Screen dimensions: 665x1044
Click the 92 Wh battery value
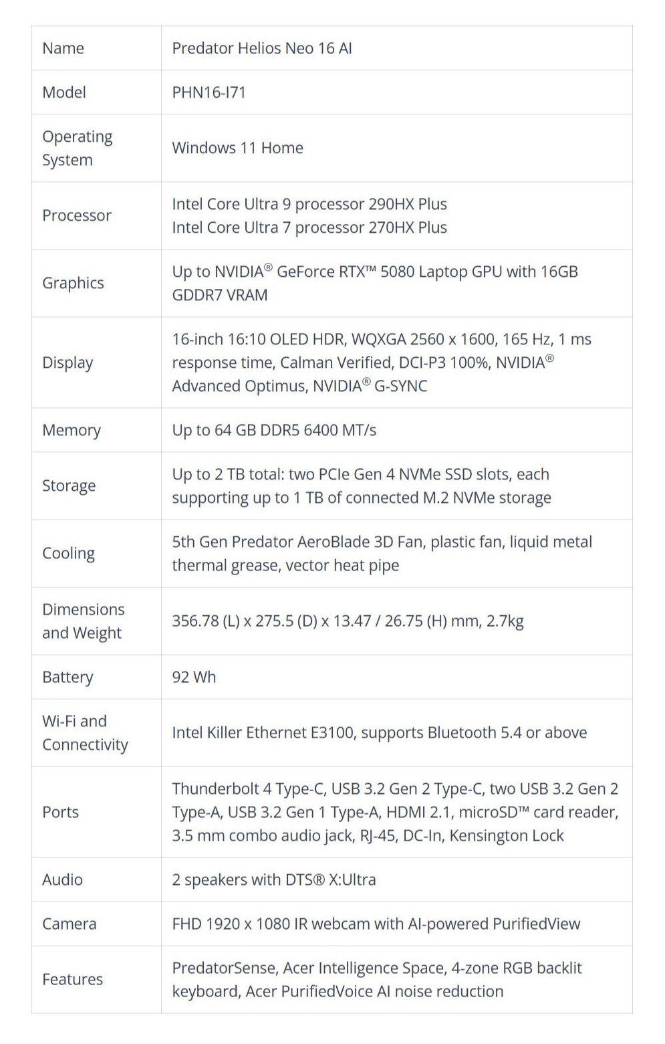click(x=194, y=677)
